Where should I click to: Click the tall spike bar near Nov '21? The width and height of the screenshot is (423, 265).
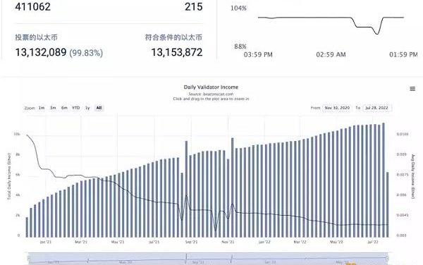pos(232,187)
